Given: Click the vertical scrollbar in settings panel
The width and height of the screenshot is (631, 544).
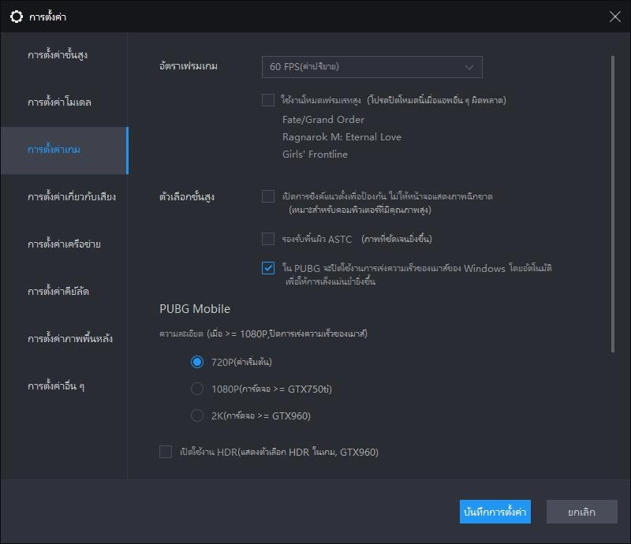Looking at the screenshot, I should coord(612,205).
